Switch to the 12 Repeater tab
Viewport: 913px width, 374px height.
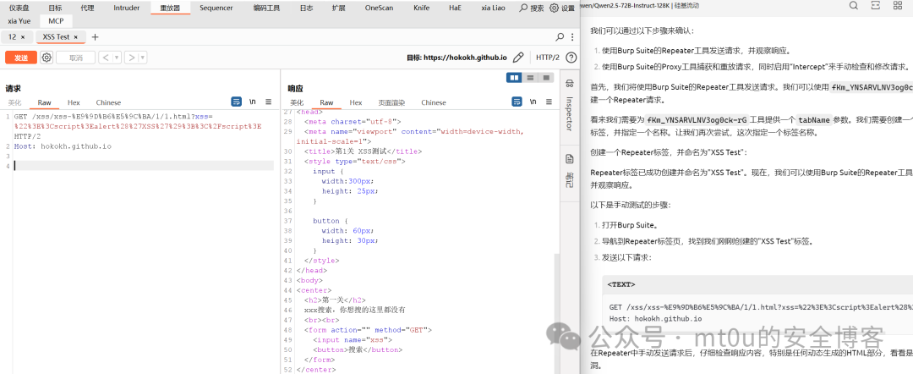[12, 36]
